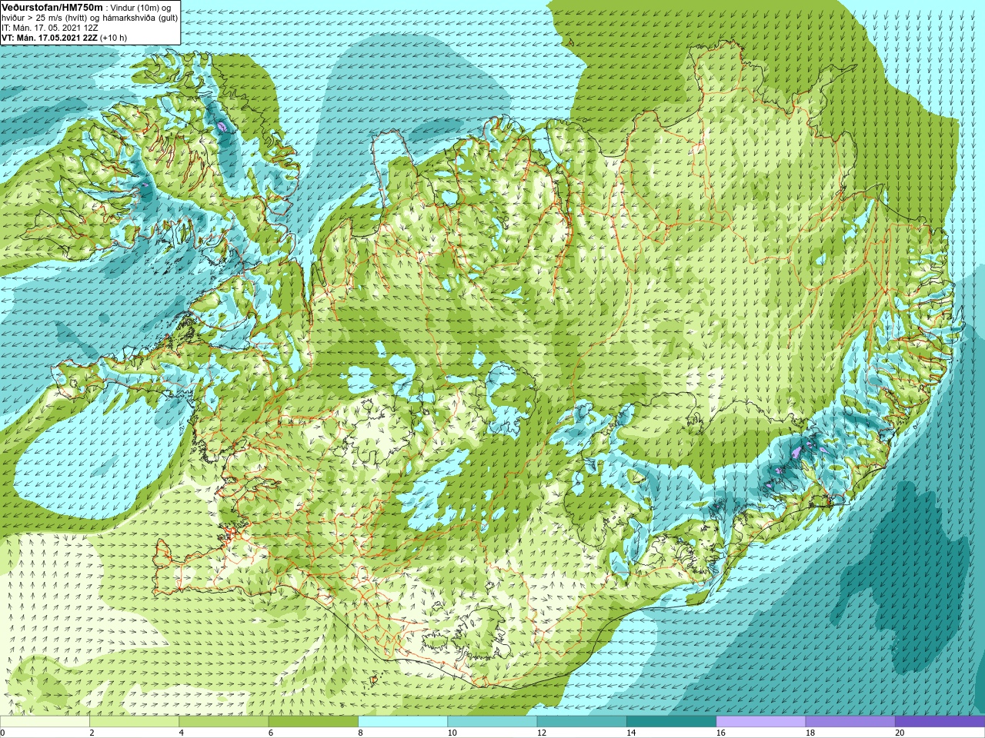Click the legend scale value '20'
This screenshot has width=985, height=738.
[x=900, y=733]
